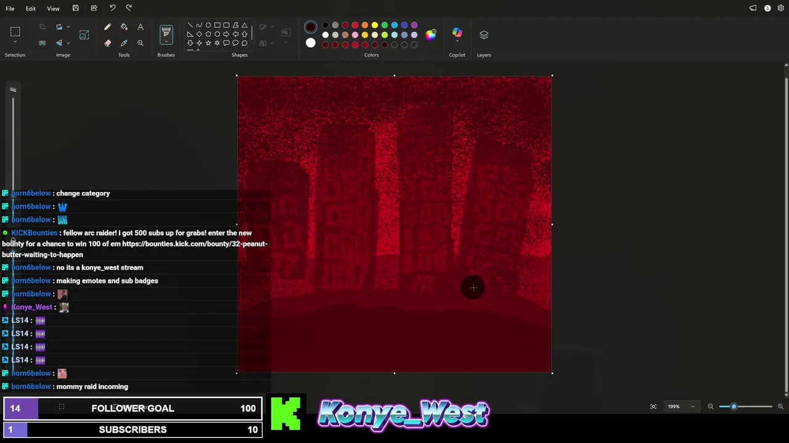
Task: Click the 'mommy raid incoming' chat message
Action: [x=92, y=387]
